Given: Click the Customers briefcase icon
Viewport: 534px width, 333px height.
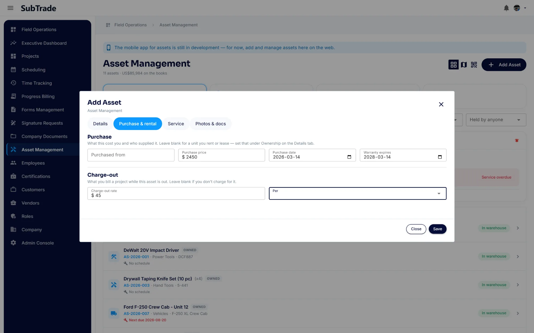Looking at the screenshot, I should (x=13, y=189).
